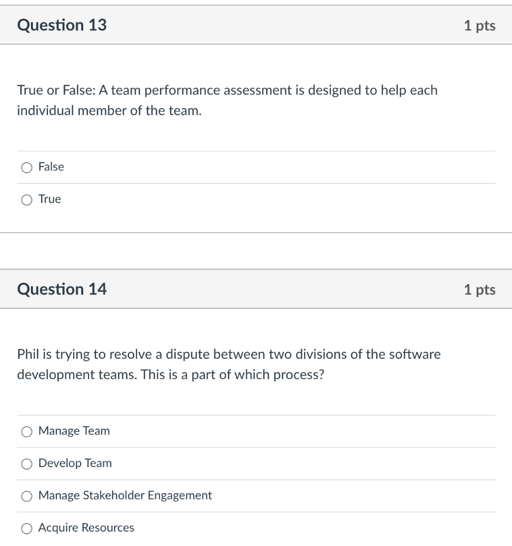This screenshot has height=546, width=512.
Task: Select the True radio button for Question 13
Action: (26, 199)
